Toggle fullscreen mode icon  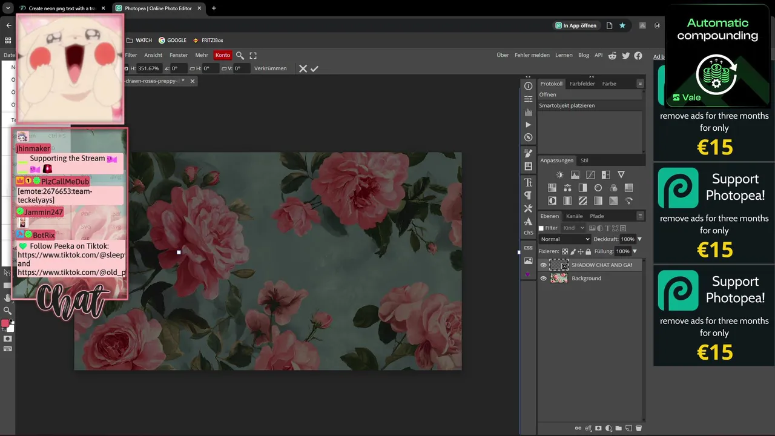point(253,55)
